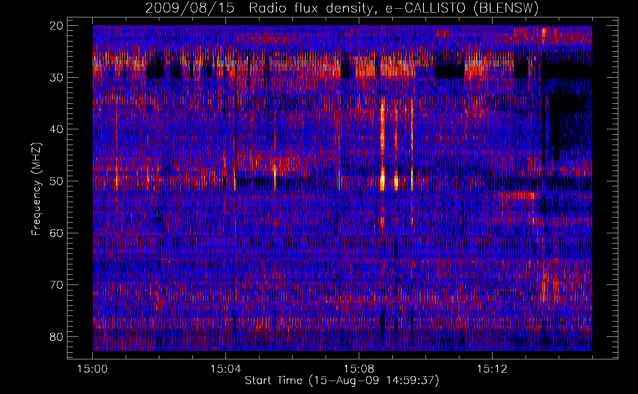Click the 15:12 time tick label
638x394 pixels.
tap(492, 369)
